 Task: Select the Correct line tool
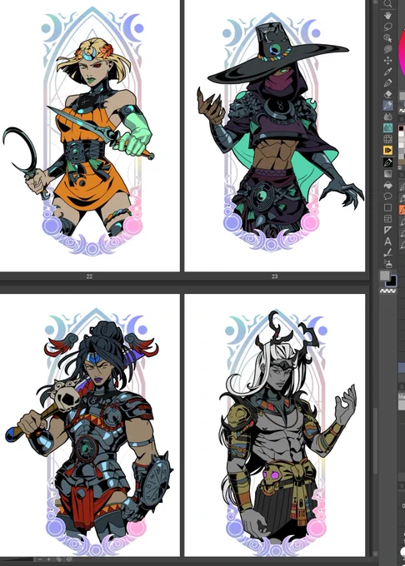click(x=387, y=252)
